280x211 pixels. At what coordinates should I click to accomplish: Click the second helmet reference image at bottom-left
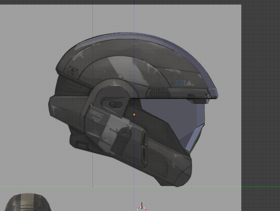tap(28, 202)
